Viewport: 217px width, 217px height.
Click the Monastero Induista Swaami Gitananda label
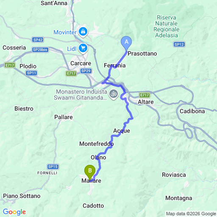pos(81,95)
